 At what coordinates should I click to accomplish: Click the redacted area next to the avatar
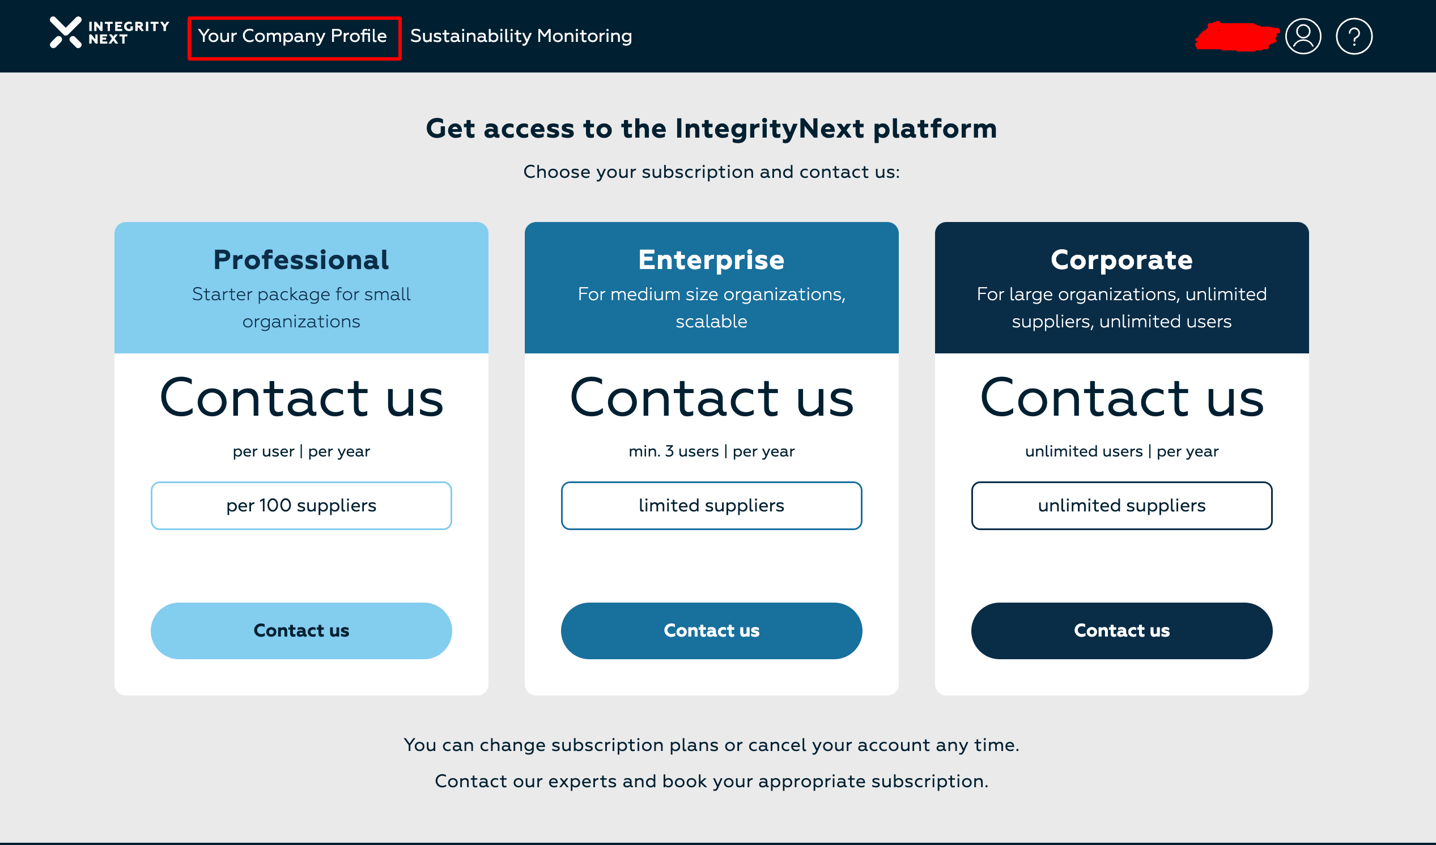click(x=1237, y=35)
